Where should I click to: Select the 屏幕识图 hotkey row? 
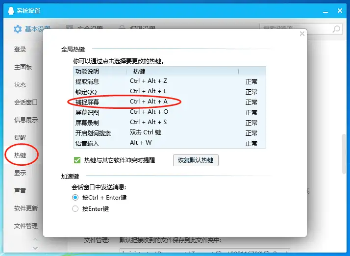(x=170, y=112)
